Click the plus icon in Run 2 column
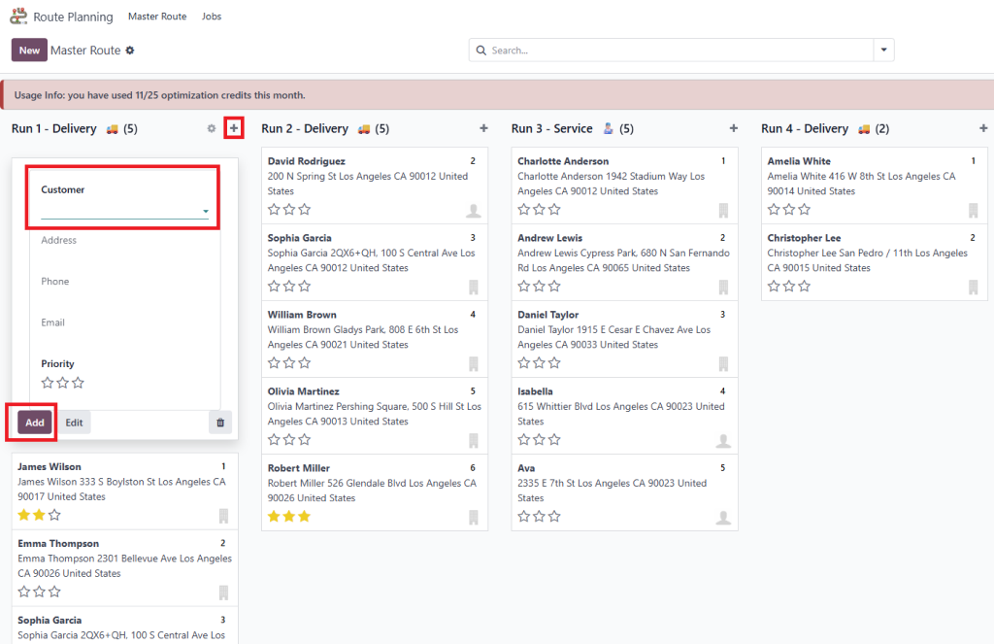The width and height of the screenshot is (994, 644). click(x=483, y=128)
